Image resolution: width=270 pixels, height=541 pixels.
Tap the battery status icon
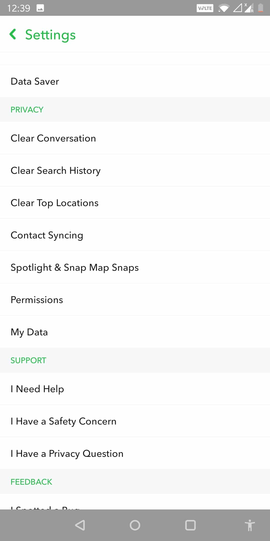pos(260,8)
